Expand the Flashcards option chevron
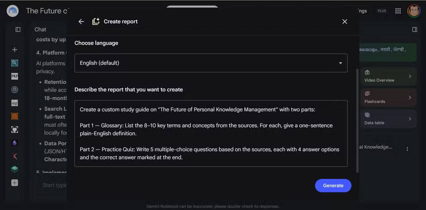The width and height of the screenshot is (426, 210). (410, 98)
